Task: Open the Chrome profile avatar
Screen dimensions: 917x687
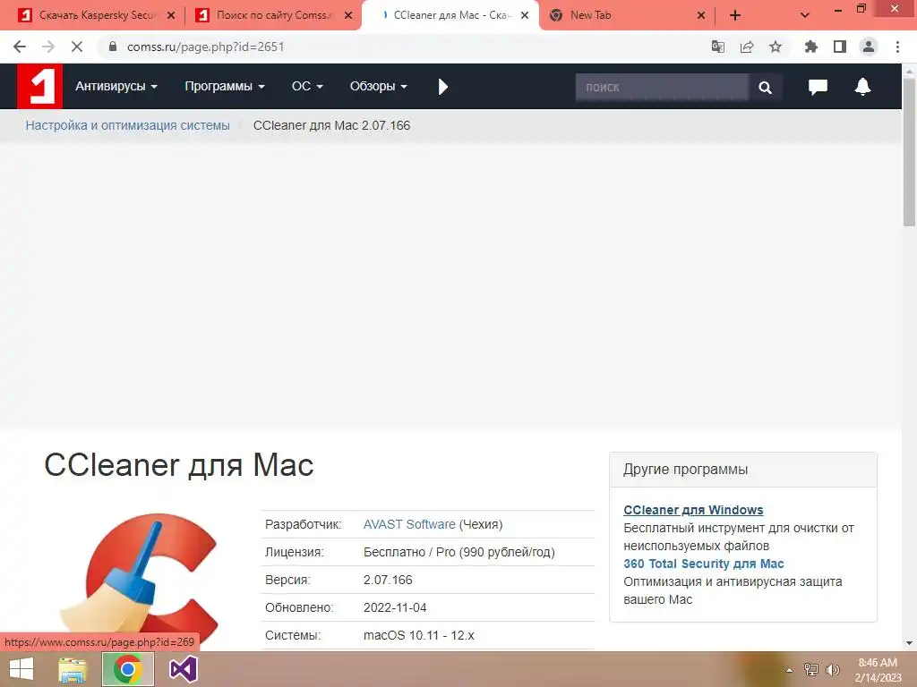Action: tap(869, 47)
